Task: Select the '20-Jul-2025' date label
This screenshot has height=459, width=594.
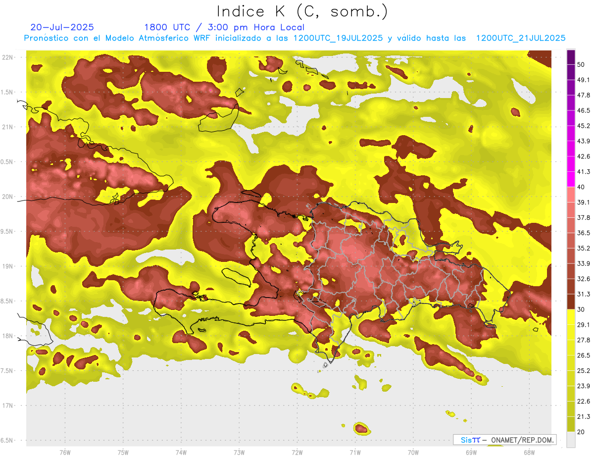Action: 62,27
